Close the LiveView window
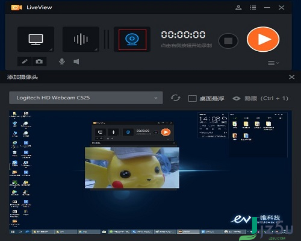This screenshot has height=241, width=301. coord(281,8)
